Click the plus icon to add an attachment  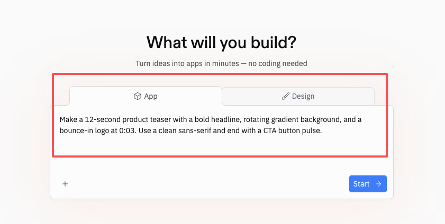pyautogui.click(x=65, y=184)
